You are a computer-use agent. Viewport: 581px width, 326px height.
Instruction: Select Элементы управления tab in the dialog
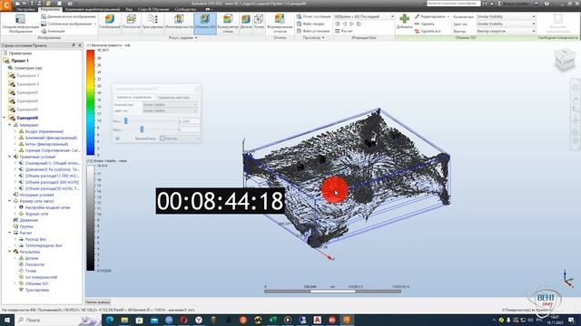(134, 97)
